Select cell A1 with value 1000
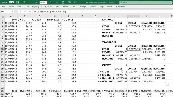This screenshot has width=173, height=97. (x=11, y=20)
